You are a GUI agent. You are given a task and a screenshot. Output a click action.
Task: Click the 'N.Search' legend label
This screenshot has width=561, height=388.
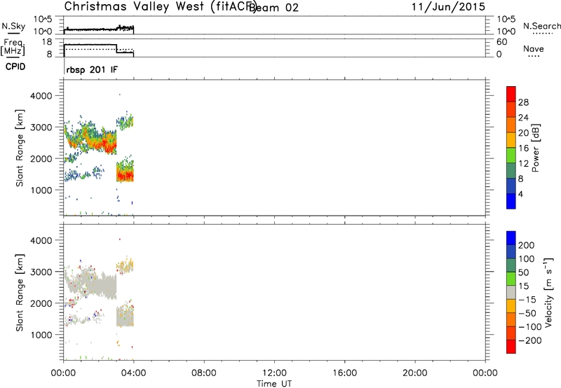541,26
